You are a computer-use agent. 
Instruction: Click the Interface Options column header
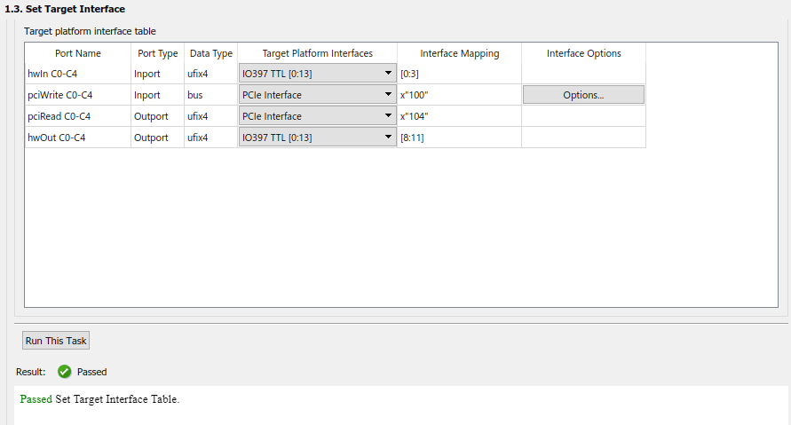pyautogui.click(x=583, y=53)
